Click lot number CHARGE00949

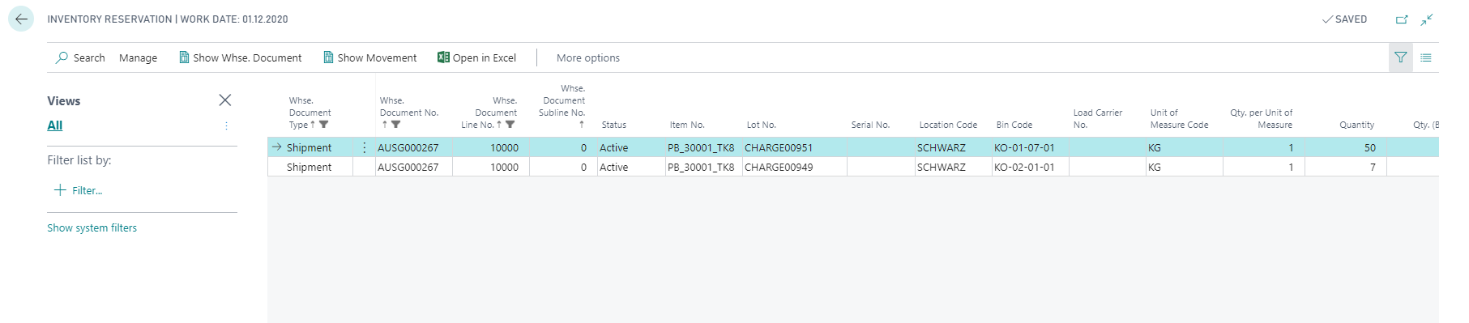pyautogui.click(x=778, y=167)
